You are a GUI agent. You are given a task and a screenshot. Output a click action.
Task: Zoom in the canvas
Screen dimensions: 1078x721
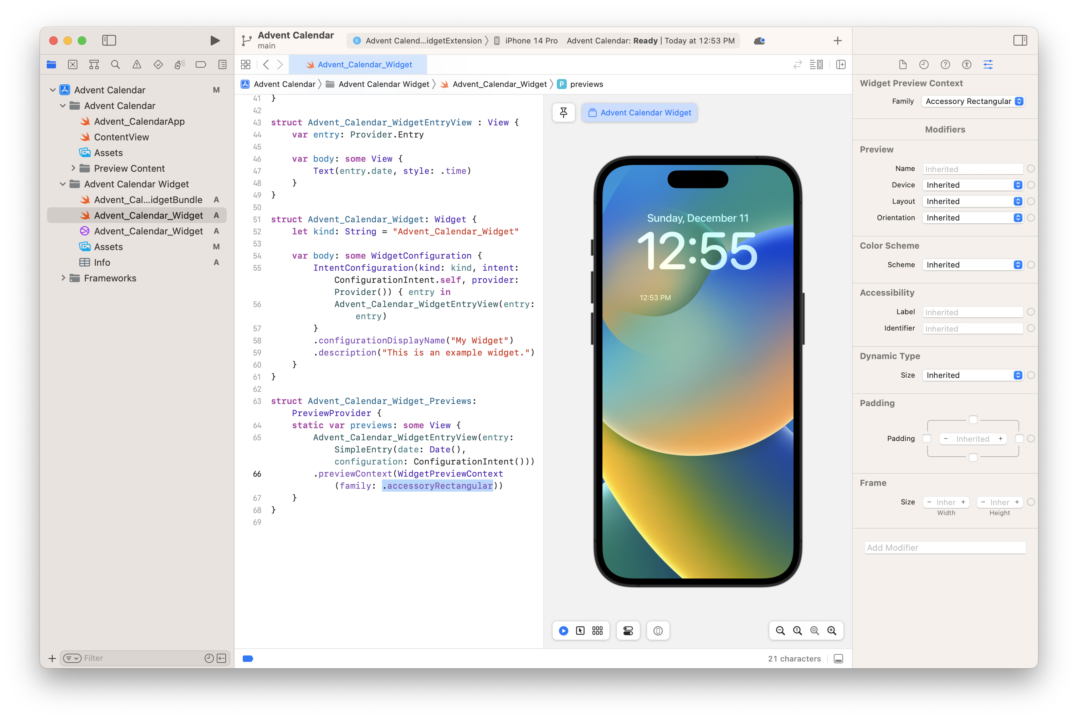(832, 631)
